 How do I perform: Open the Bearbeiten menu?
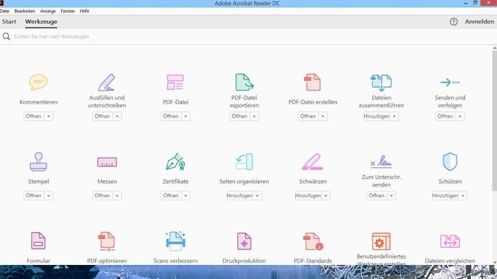pyautogui.click(x=25, y=11)
